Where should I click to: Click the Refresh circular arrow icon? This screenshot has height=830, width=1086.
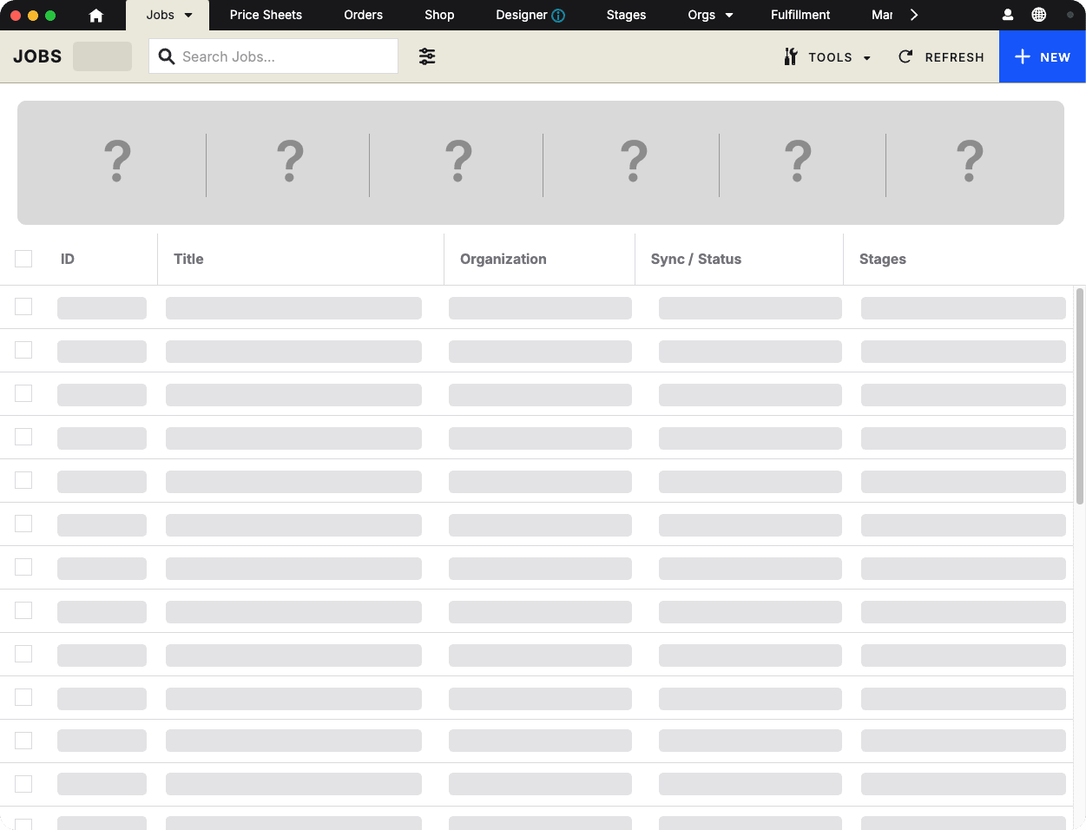point(905,56)
